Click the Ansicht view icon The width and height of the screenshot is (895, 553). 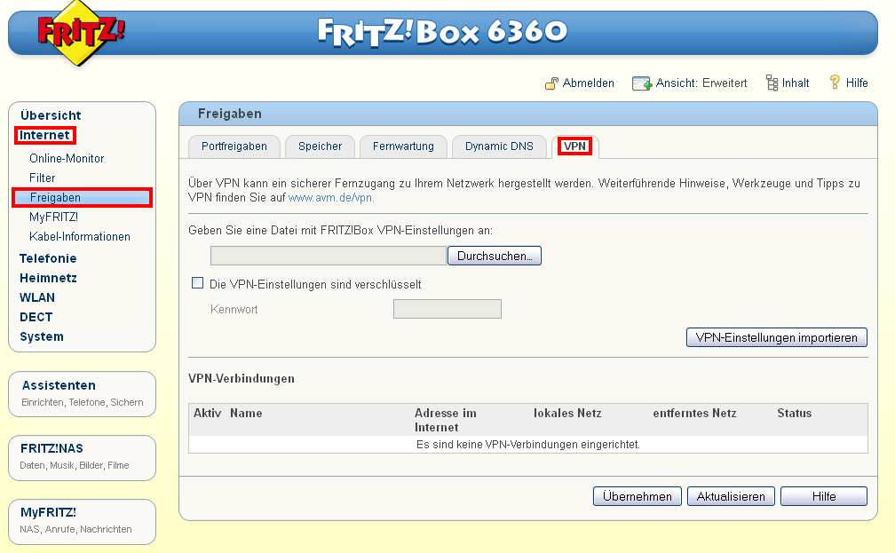point(642,83)
